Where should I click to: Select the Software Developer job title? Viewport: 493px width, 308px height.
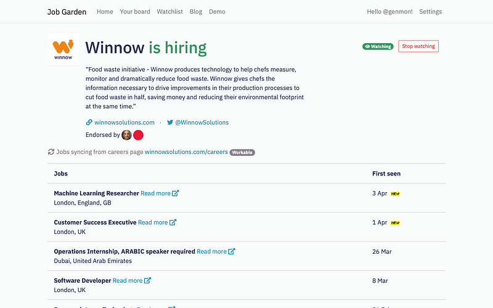(x=83, y=281)
